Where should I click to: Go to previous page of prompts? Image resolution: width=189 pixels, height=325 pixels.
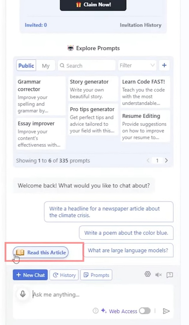coord(148,160)
